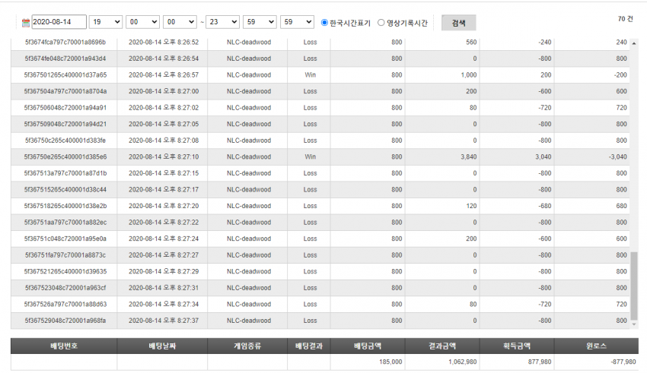Click the 획득금액 column header
The height and width of the screenshot is (373, 647).
pyautogui.click(x=517, y=346)
